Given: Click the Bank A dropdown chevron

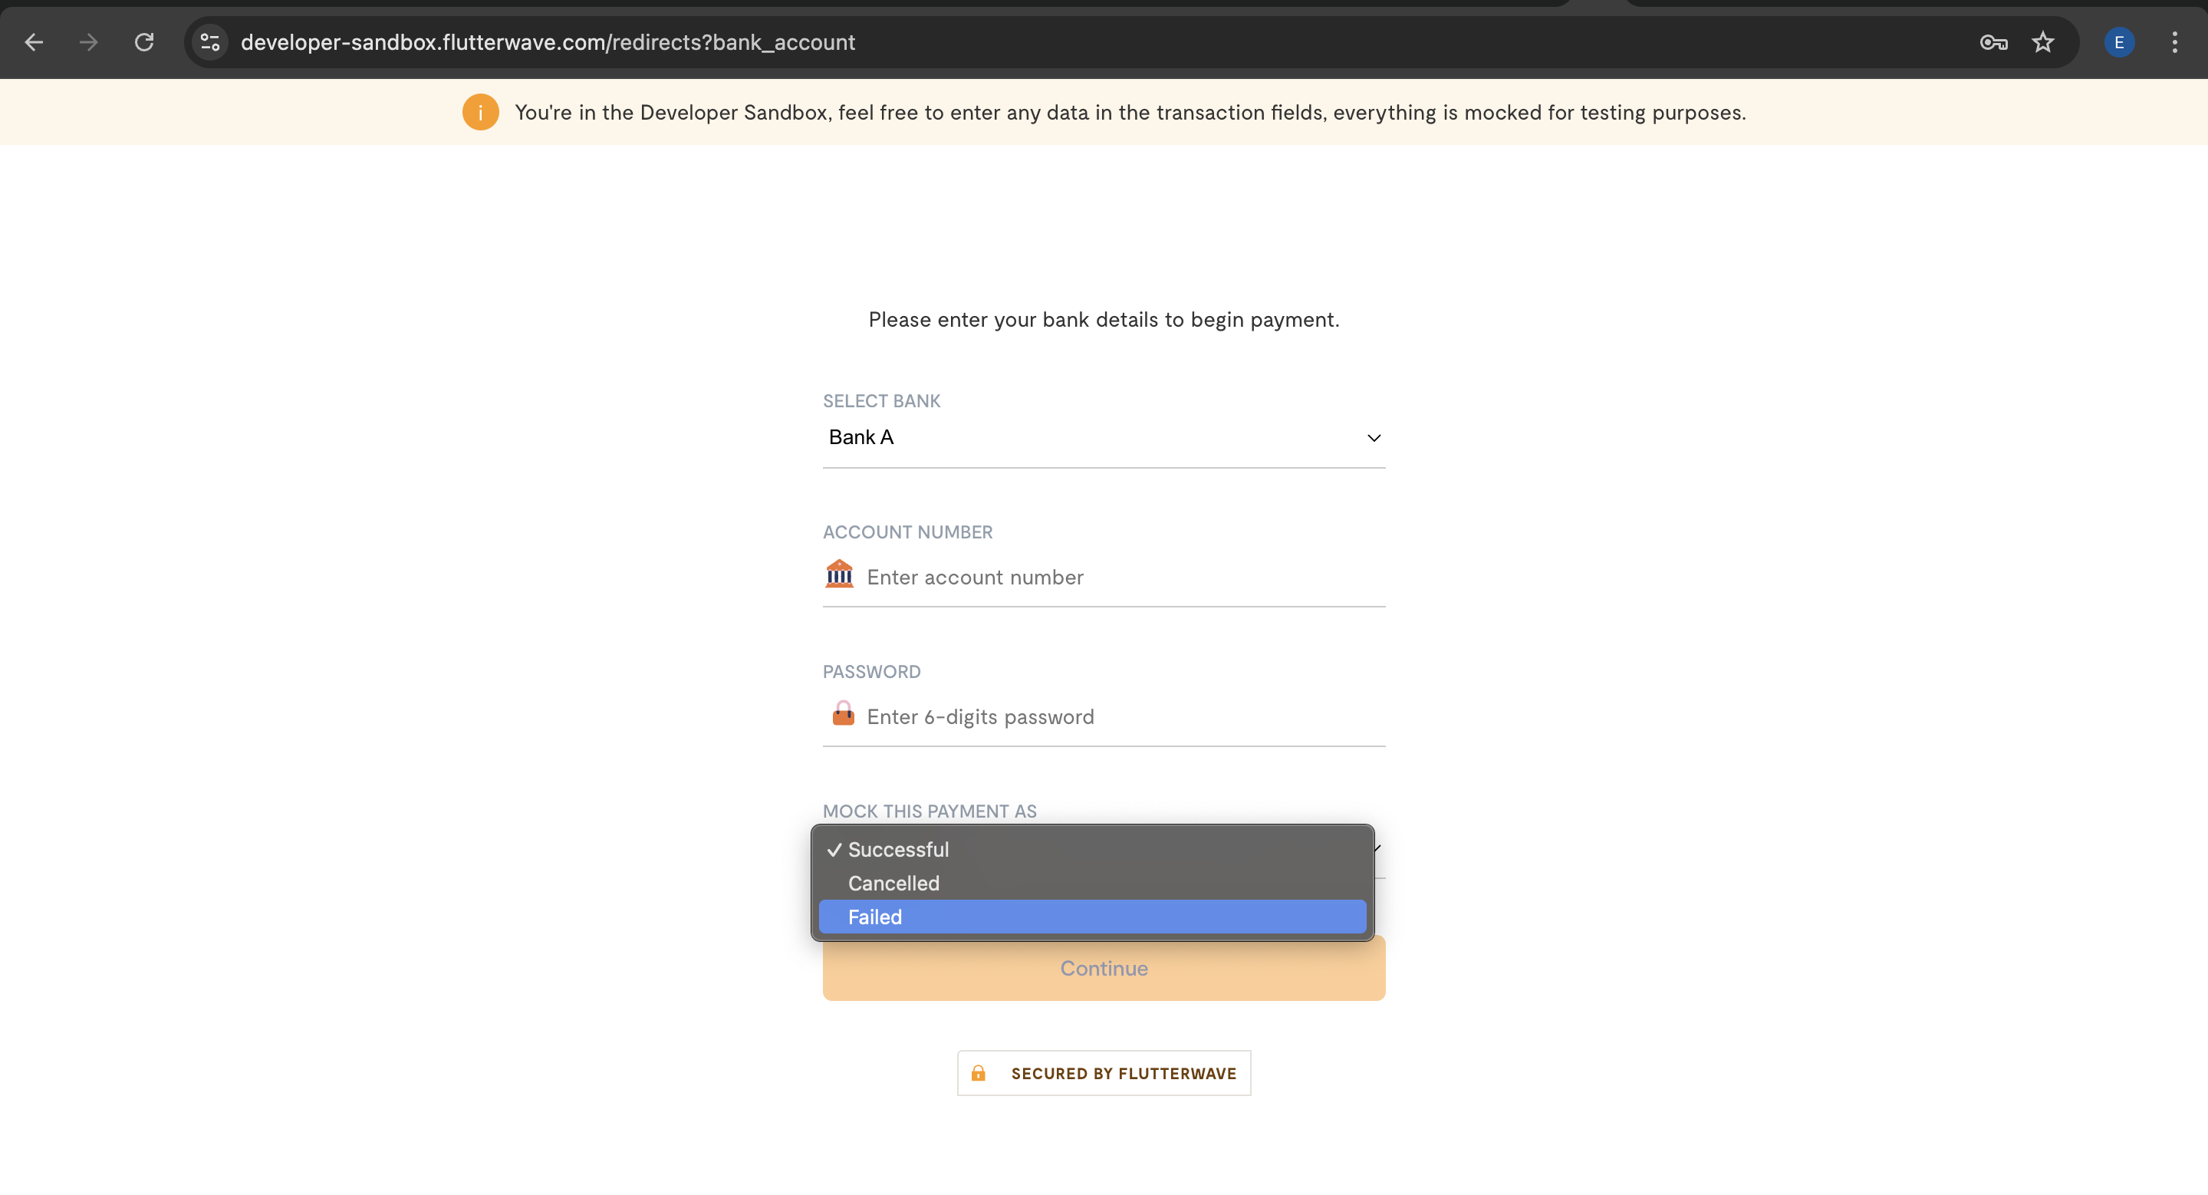Looking at the screenshot, I should click(1374, 438).
